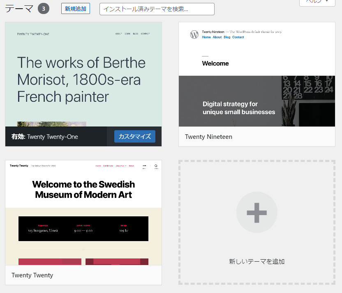
Task: Click the theme count badge 3
Action: coord(44,9)
